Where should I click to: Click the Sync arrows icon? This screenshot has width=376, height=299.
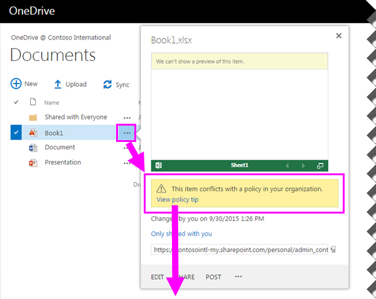coord(107,84)
